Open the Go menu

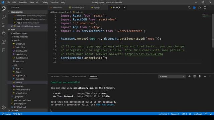point(38,2)
